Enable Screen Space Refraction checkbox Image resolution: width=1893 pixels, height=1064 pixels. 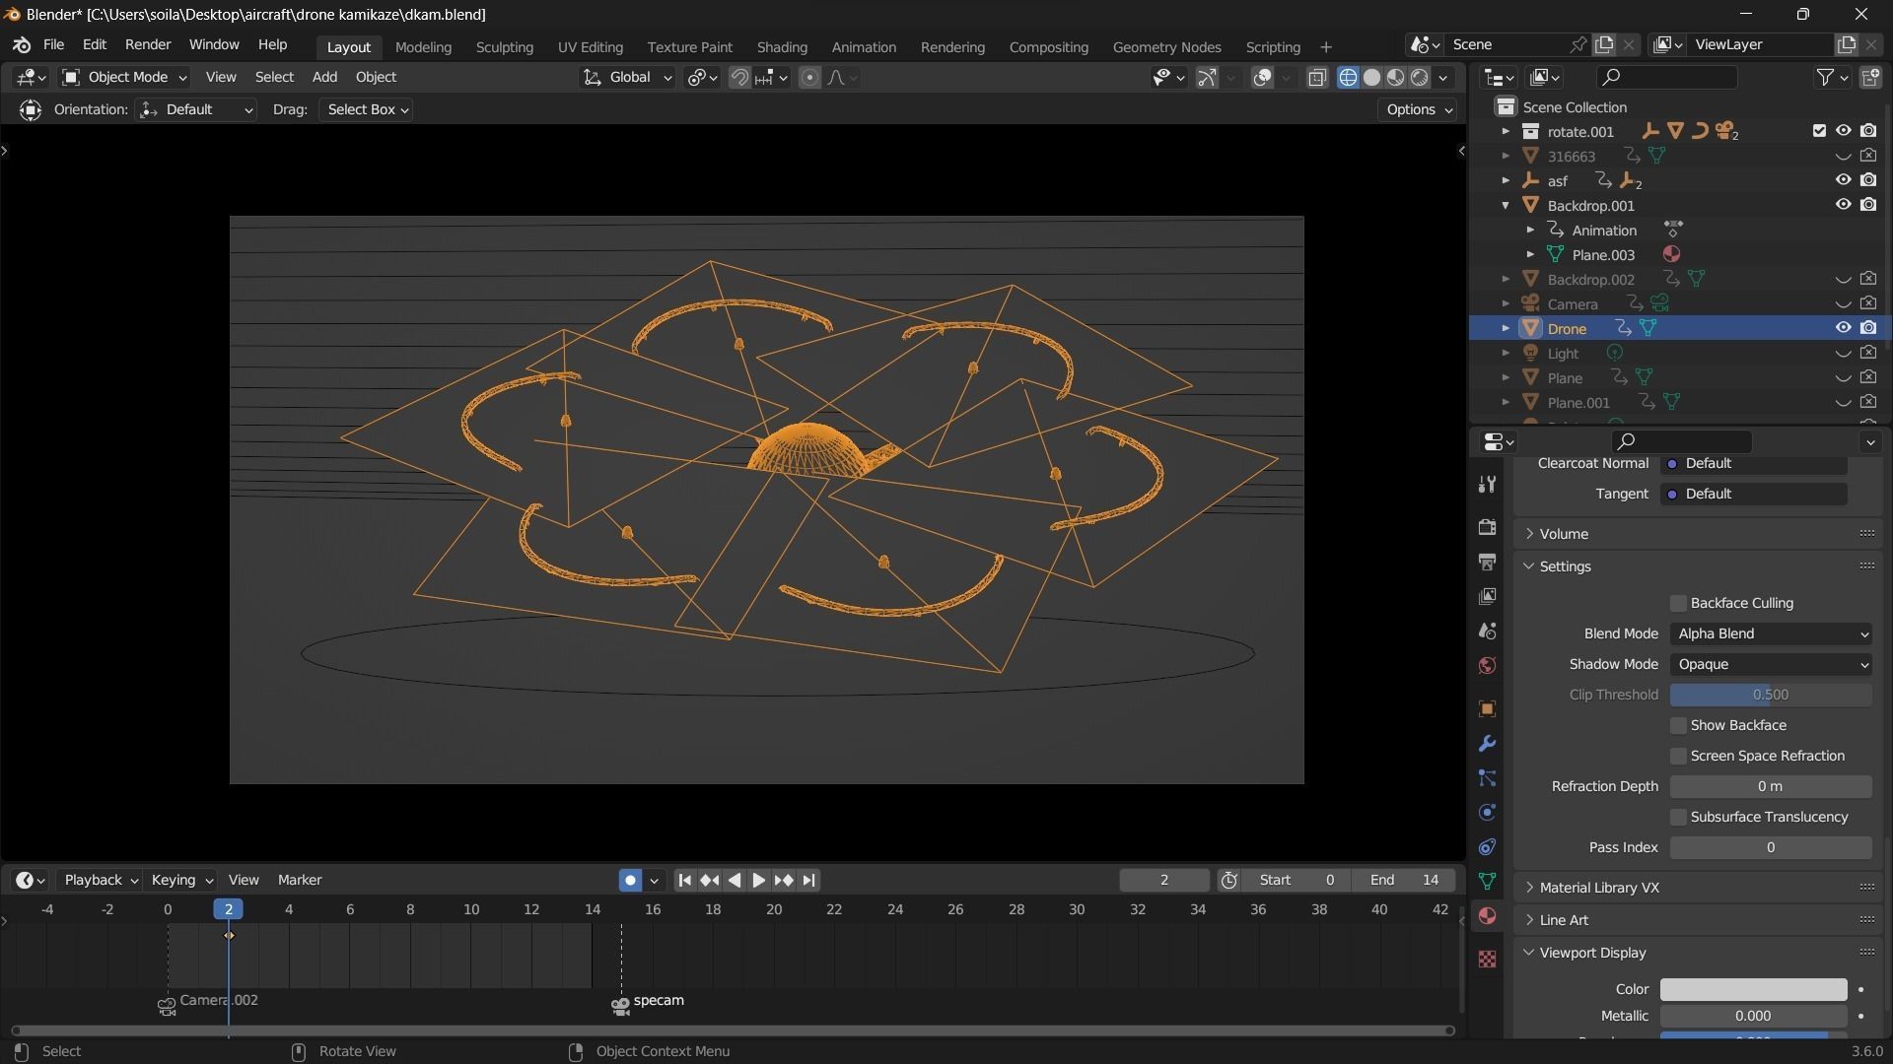click(x=1678, y=756)
